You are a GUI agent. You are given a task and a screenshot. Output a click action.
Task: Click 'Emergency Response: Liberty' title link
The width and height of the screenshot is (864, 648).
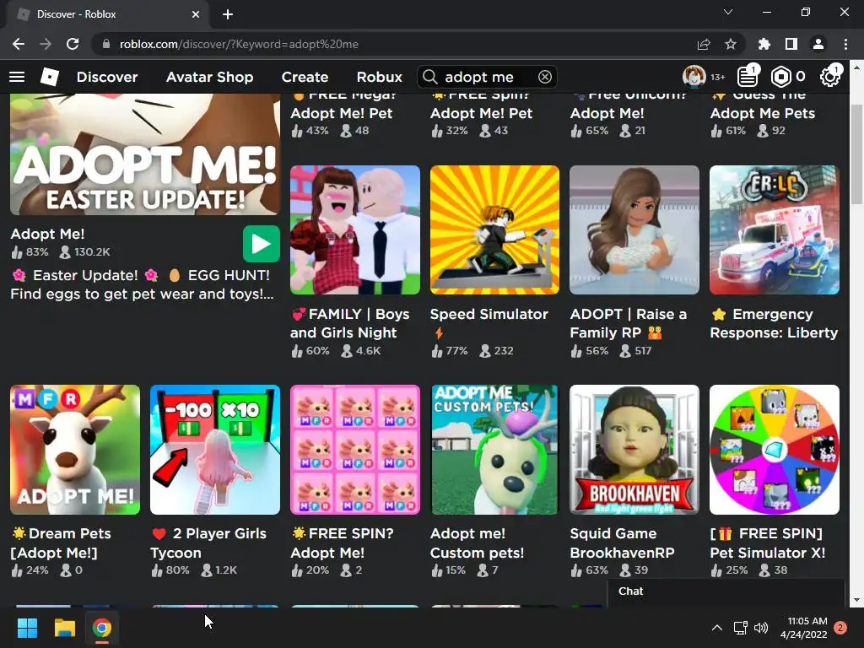click(774, 323)
